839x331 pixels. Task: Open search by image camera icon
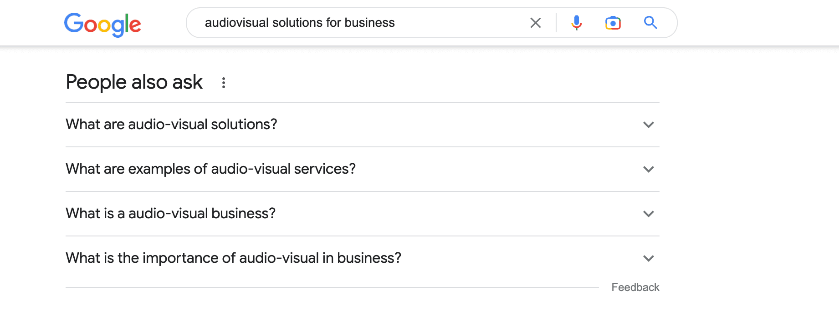coord(613,23)
